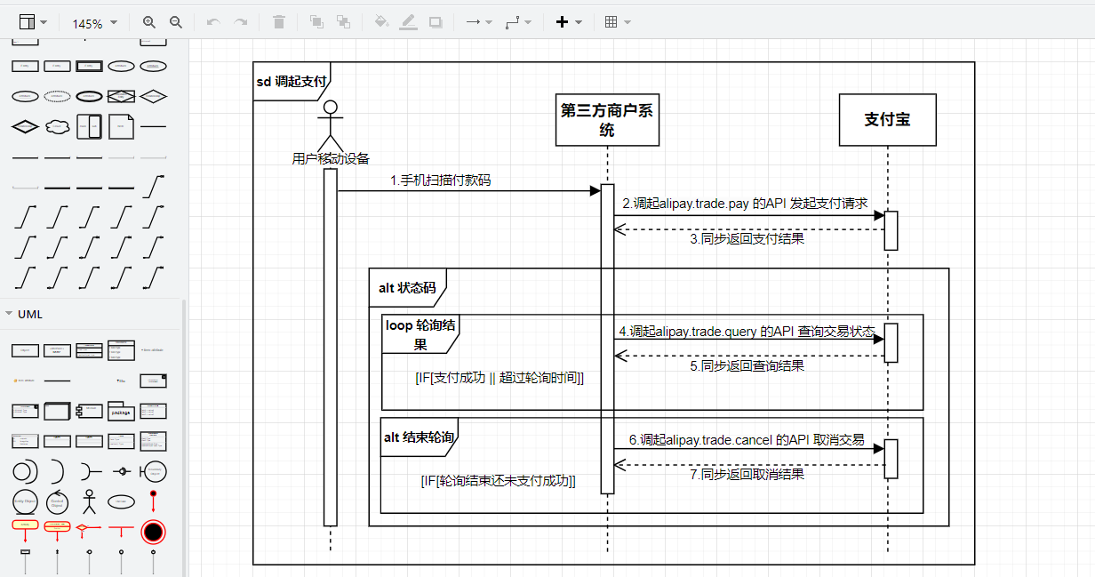The width and height of the screenshot is (1095, 577).
Task: Click the zoom in magnifier
Action: click(148, 22)
